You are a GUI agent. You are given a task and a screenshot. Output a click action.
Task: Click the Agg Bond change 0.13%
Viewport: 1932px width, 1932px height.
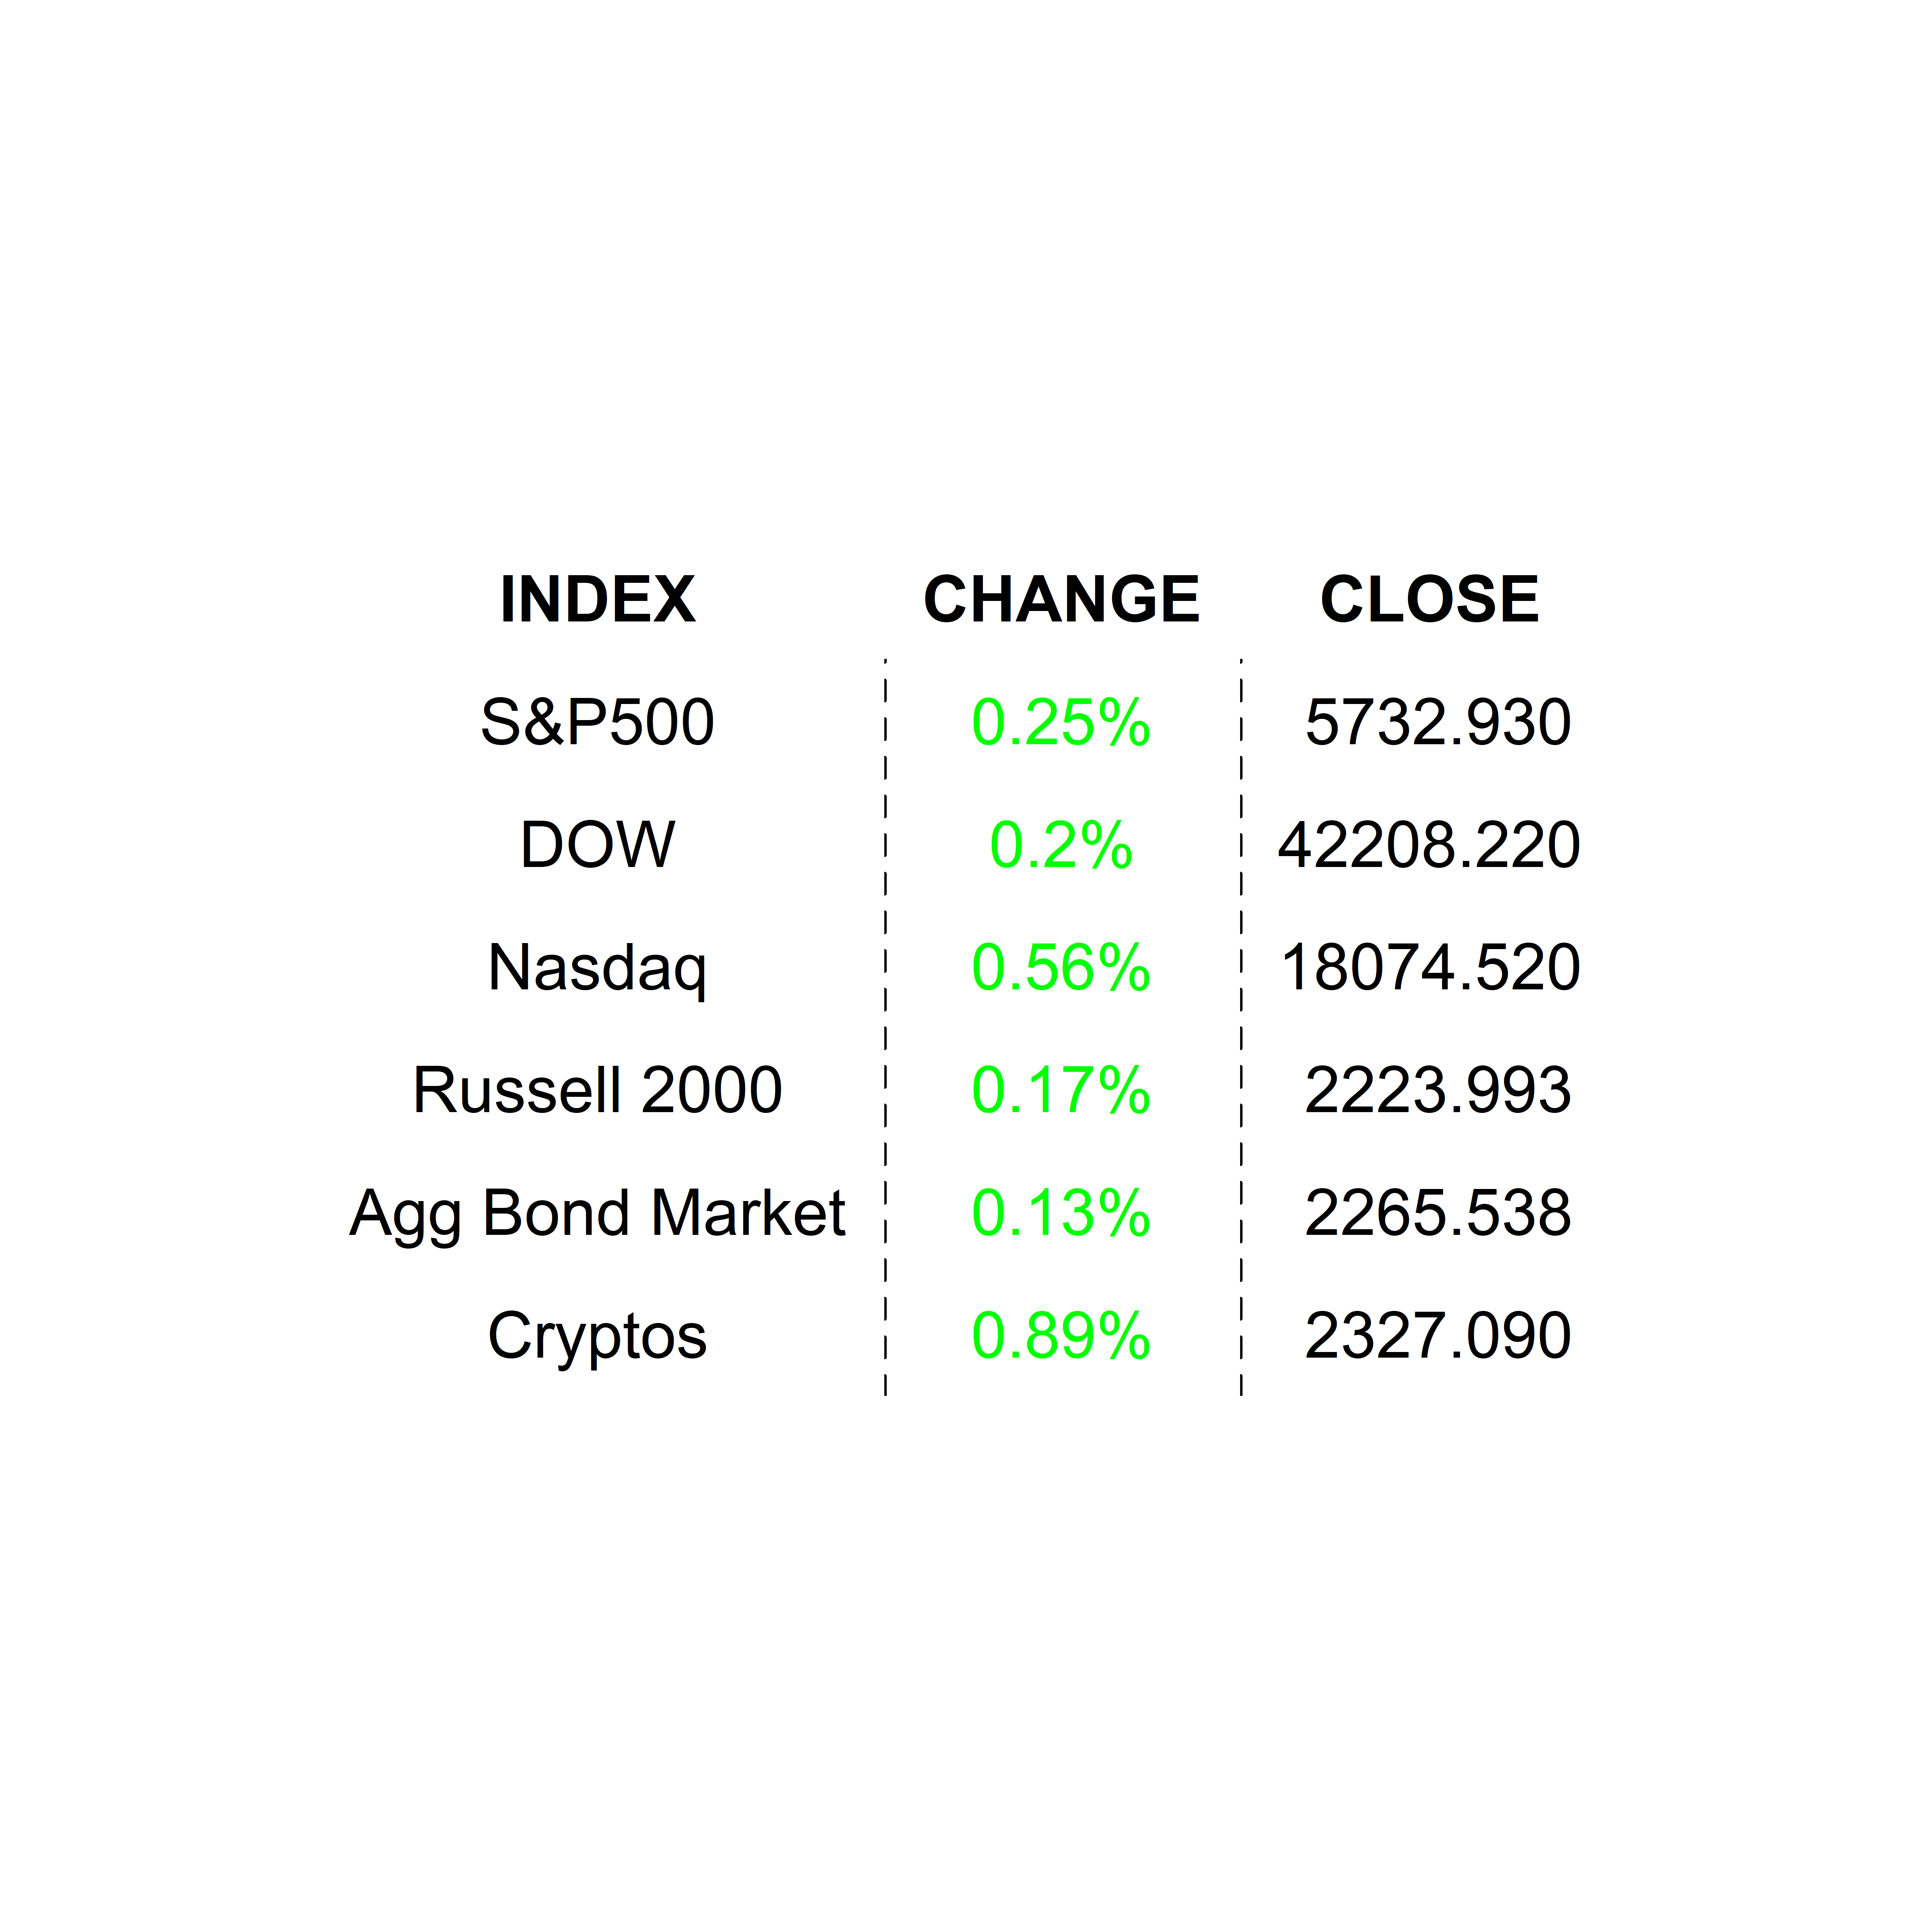click(x=1061, y=1213)
